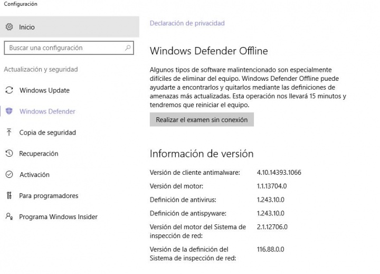Focus the Buscar una configuración field
Screen dimensions: 380x274
click(69, 48)
